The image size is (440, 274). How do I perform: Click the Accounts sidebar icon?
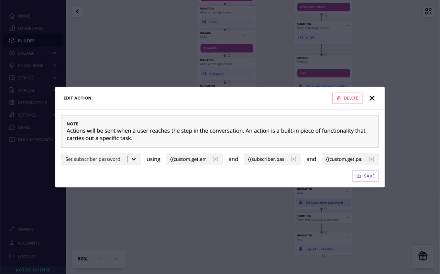coord(11,243)
